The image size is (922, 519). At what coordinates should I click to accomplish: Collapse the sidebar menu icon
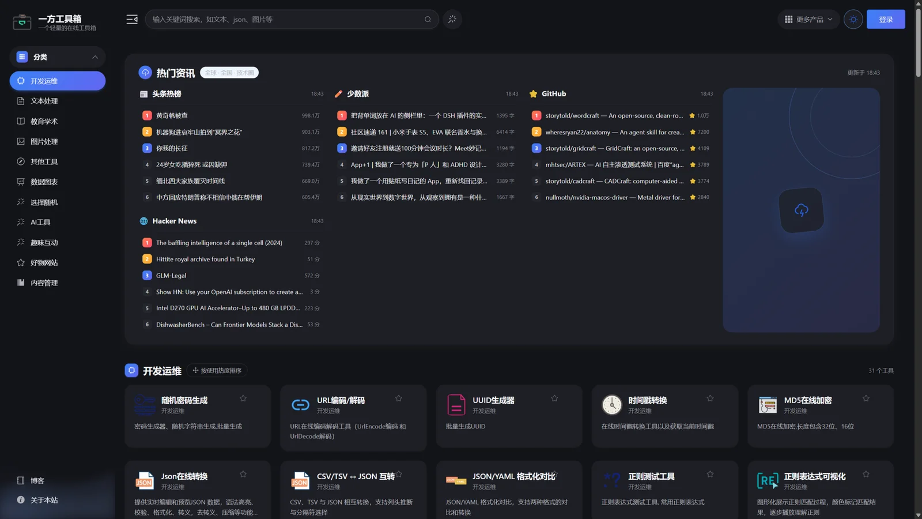click(132, 19)
